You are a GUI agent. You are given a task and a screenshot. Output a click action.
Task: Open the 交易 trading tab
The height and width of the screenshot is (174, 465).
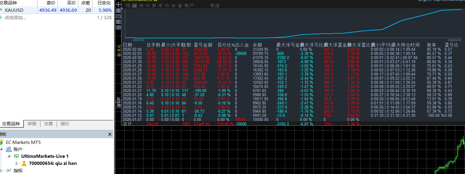[x=48, y=124]
